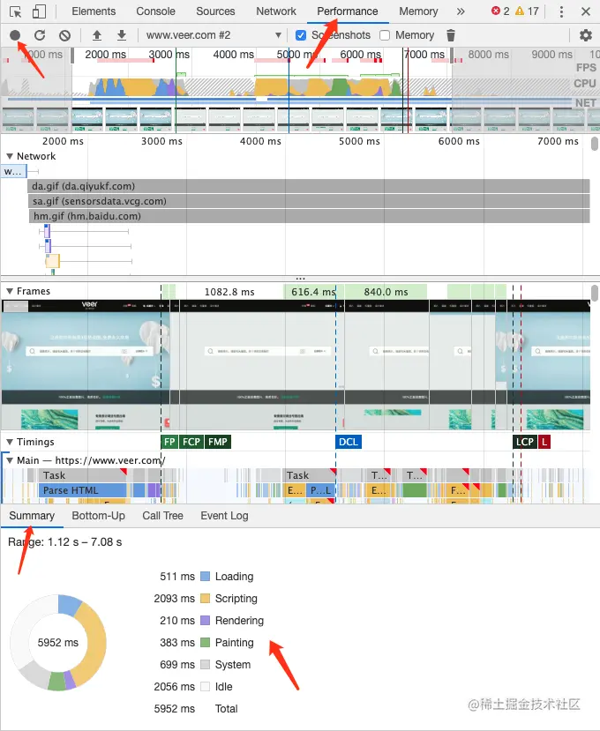Open capture settings with the gear icon
Image resolution: width=600 pixels, height=731 pixels.
click(x=586, y=35)
